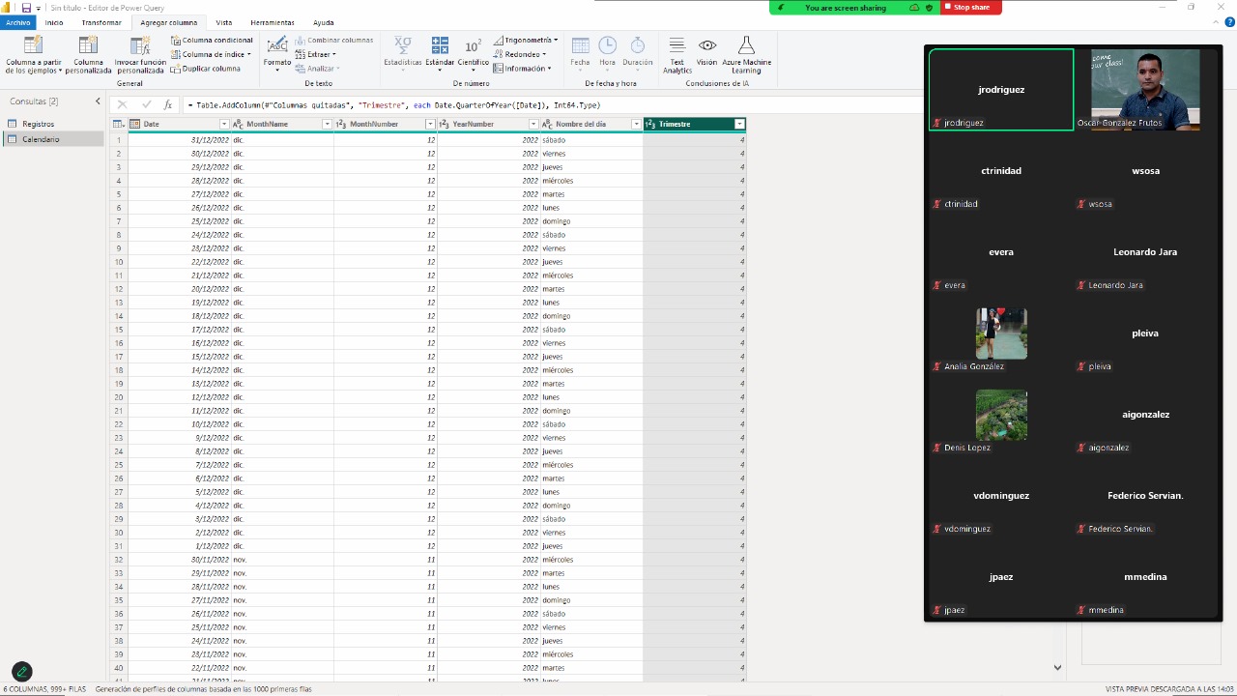Click the Columna personalizada icon

click(x=88, y=46)
